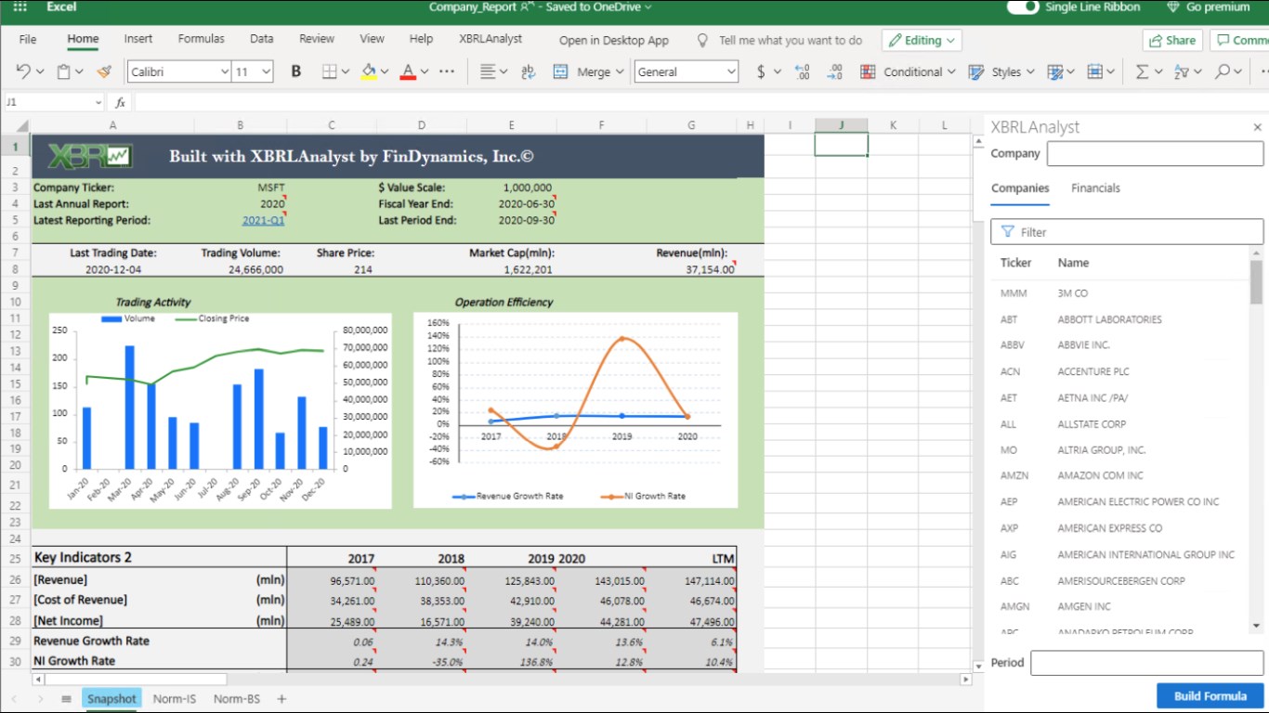Select the Format Painter brush
Screen dimensions: 1269x713
[104, 71]
